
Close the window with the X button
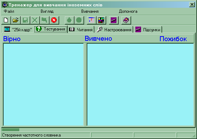coord(192,5)
